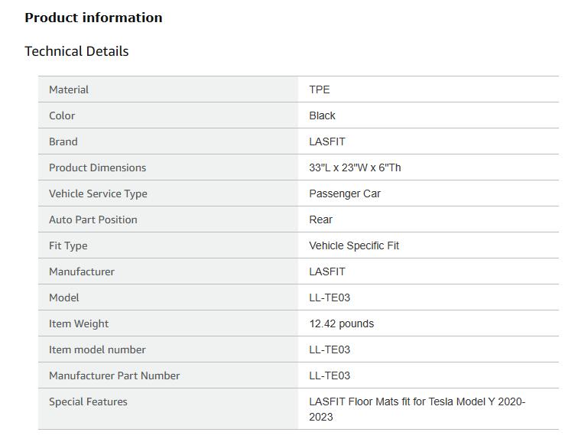Click the Brand row label

pos(63,141)
